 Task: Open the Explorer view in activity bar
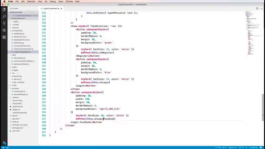pos(4,10)
